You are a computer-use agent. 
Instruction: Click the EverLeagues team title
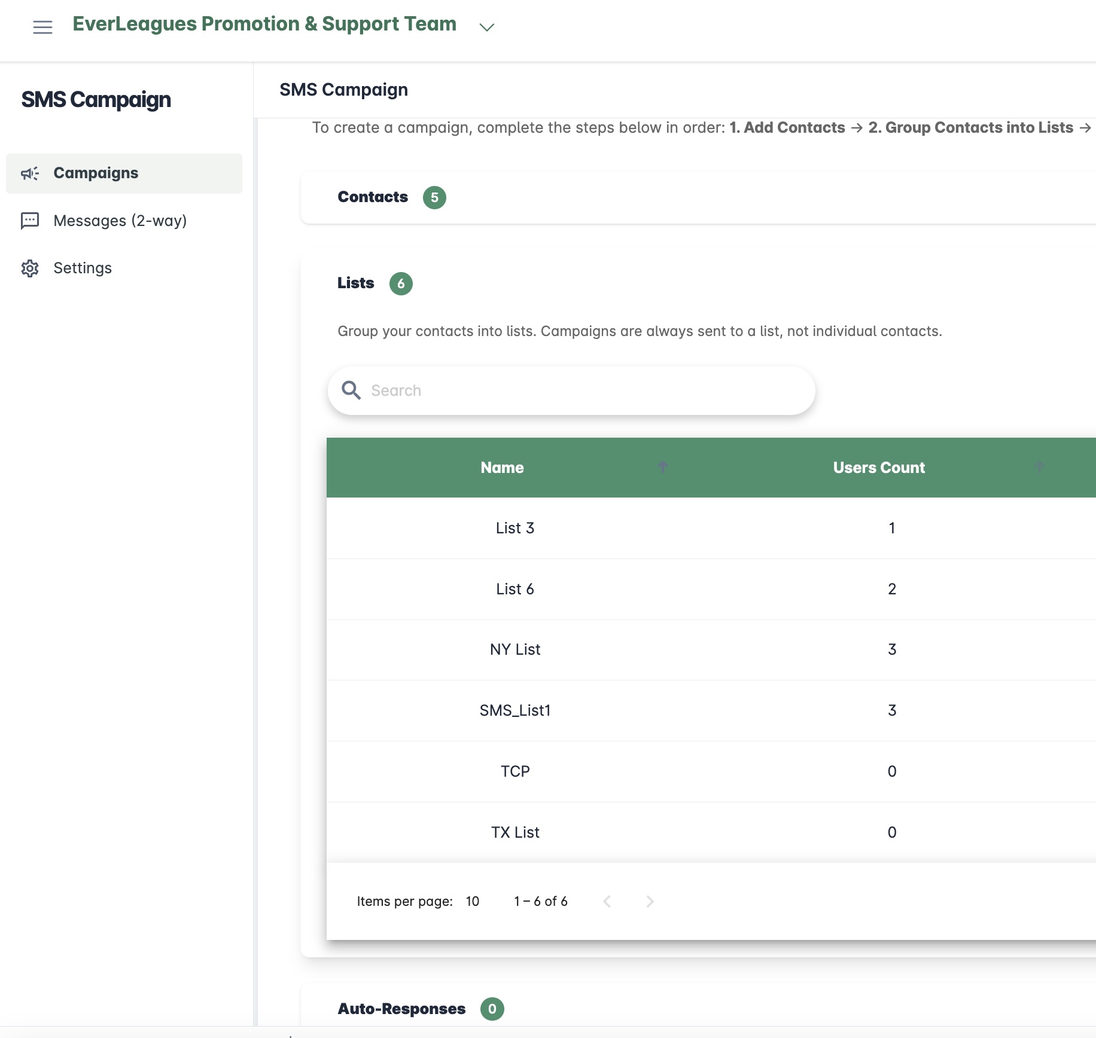(264, 24)
